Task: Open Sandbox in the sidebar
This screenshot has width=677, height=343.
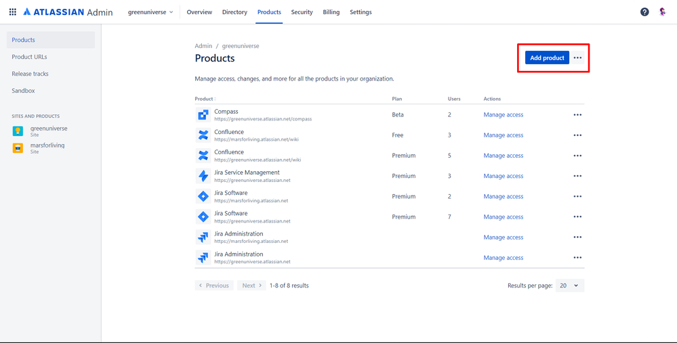Action: 23,91
